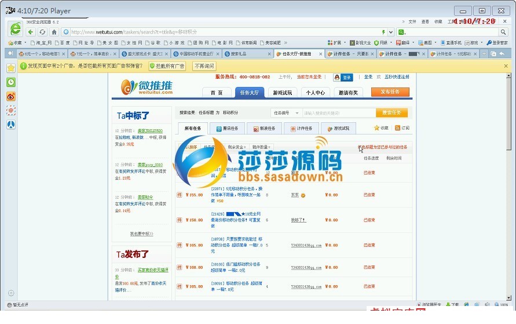
Task: Click the tab bar scroll-left arrow icon
Action: point(10,53)
